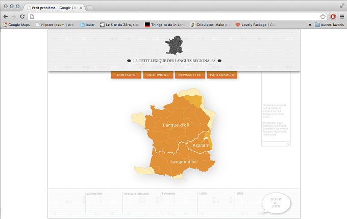Open the Google Maps bookmark

(16, 25)
